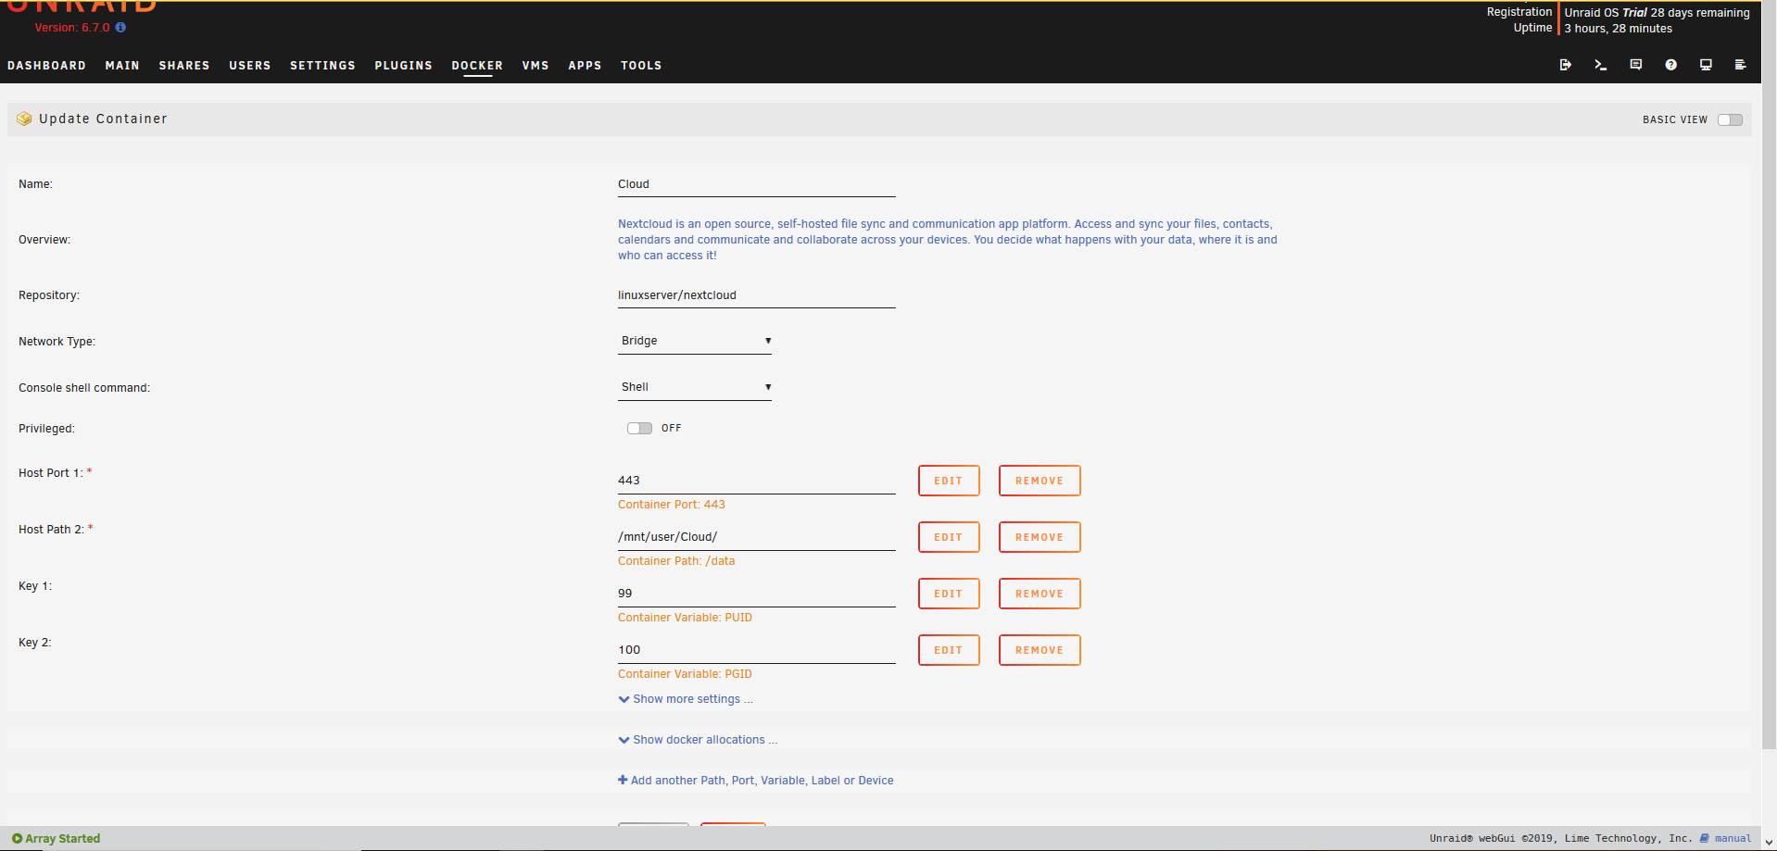Click the Container Variable: PUID text

686,618
